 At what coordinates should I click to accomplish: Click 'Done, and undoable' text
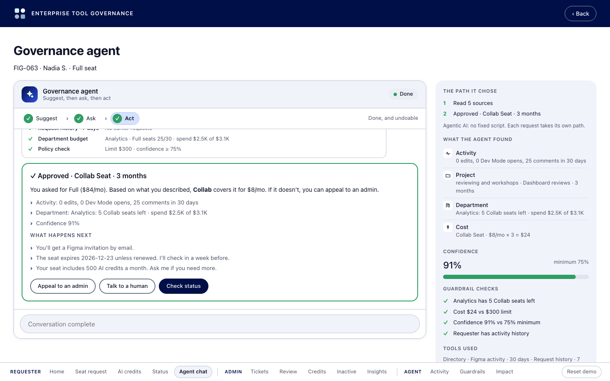point(393,118)
